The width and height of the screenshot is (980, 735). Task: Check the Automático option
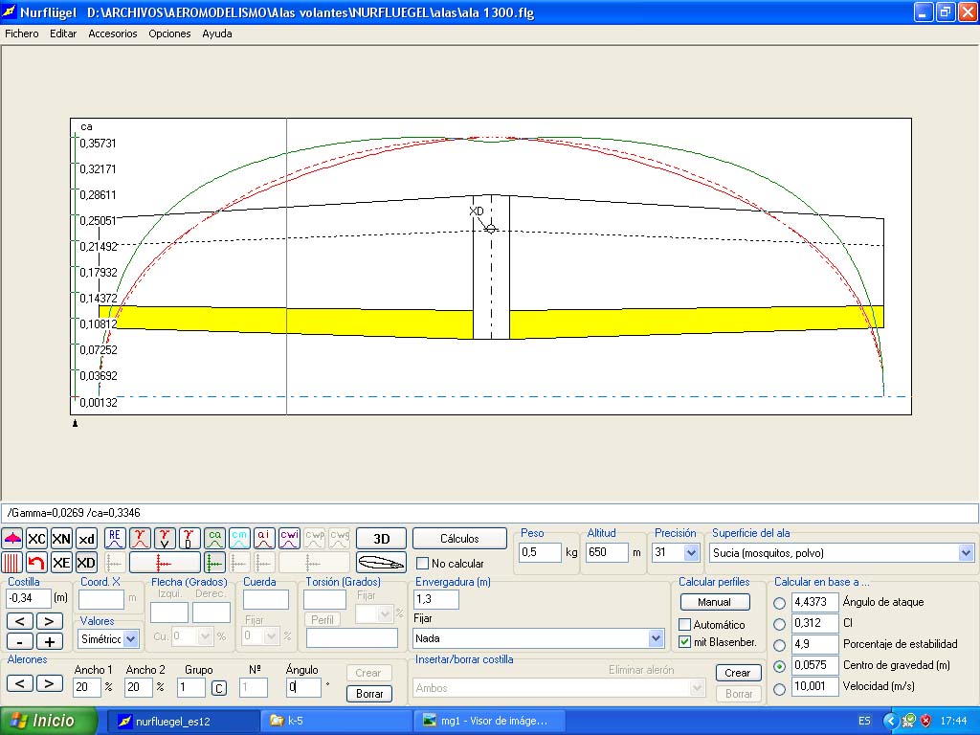pos(684,625)
